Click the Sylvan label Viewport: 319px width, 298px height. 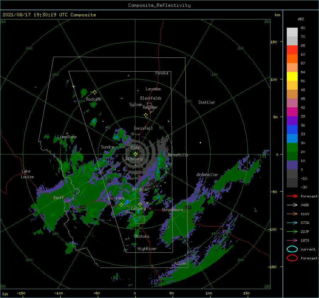[136, 105]
